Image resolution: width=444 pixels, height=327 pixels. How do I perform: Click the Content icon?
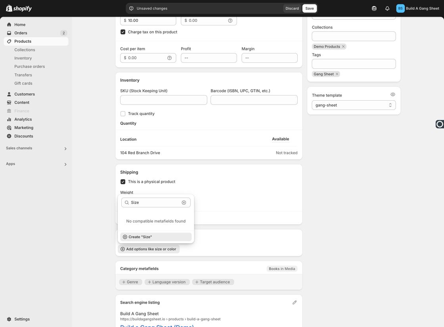click(9, 103)
